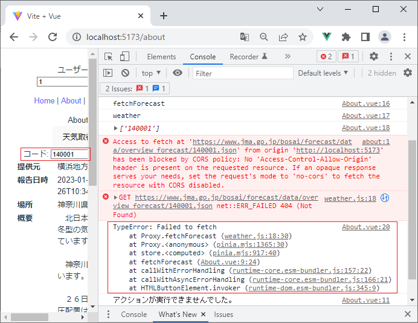Switch to Console tab
The height and width of the screenshot is (323, 418).
point(202,57)
